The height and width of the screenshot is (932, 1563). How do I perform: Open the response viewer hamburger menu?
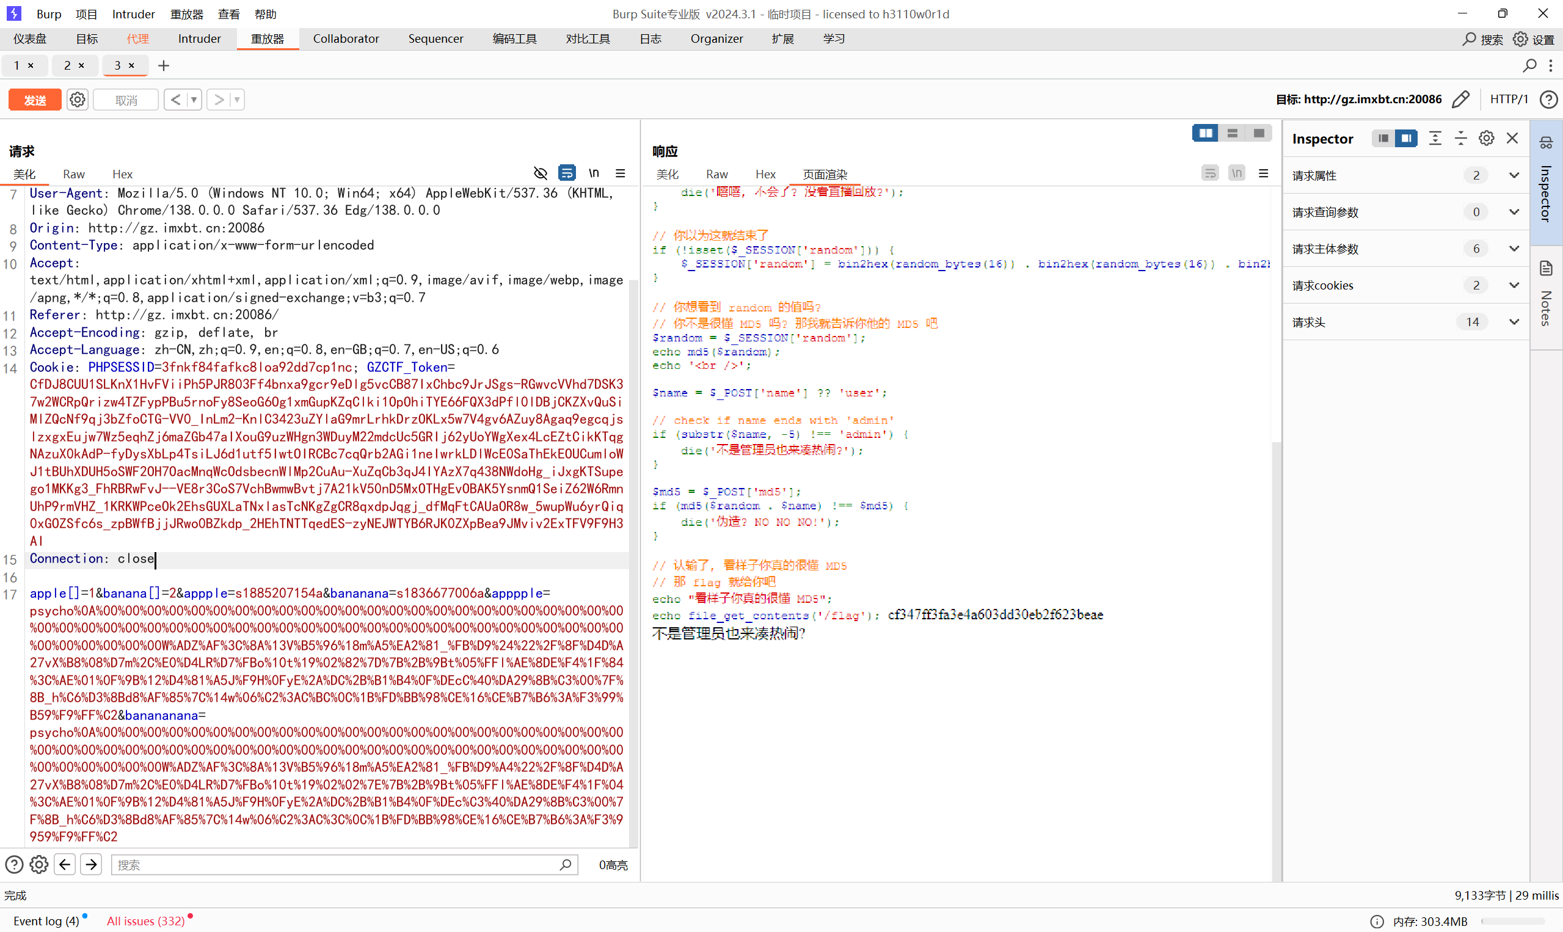pos(1264,173)
